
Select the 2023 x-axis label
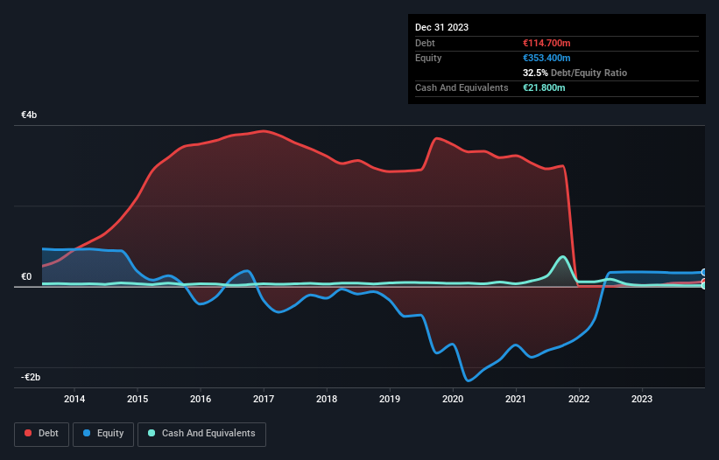click(642, 399)
